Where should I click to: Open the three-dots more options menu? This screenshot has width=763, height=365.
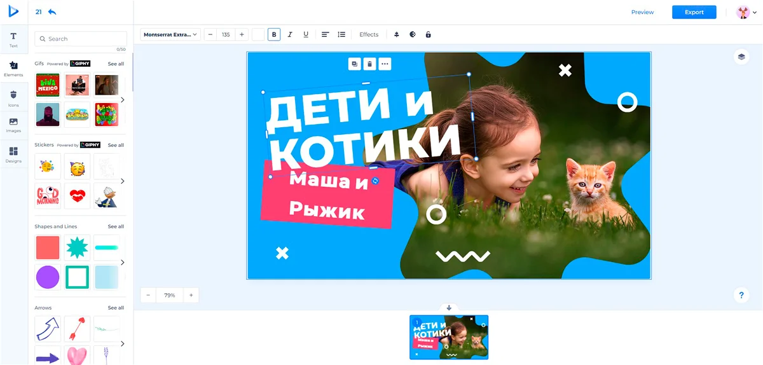click(384, 64)
